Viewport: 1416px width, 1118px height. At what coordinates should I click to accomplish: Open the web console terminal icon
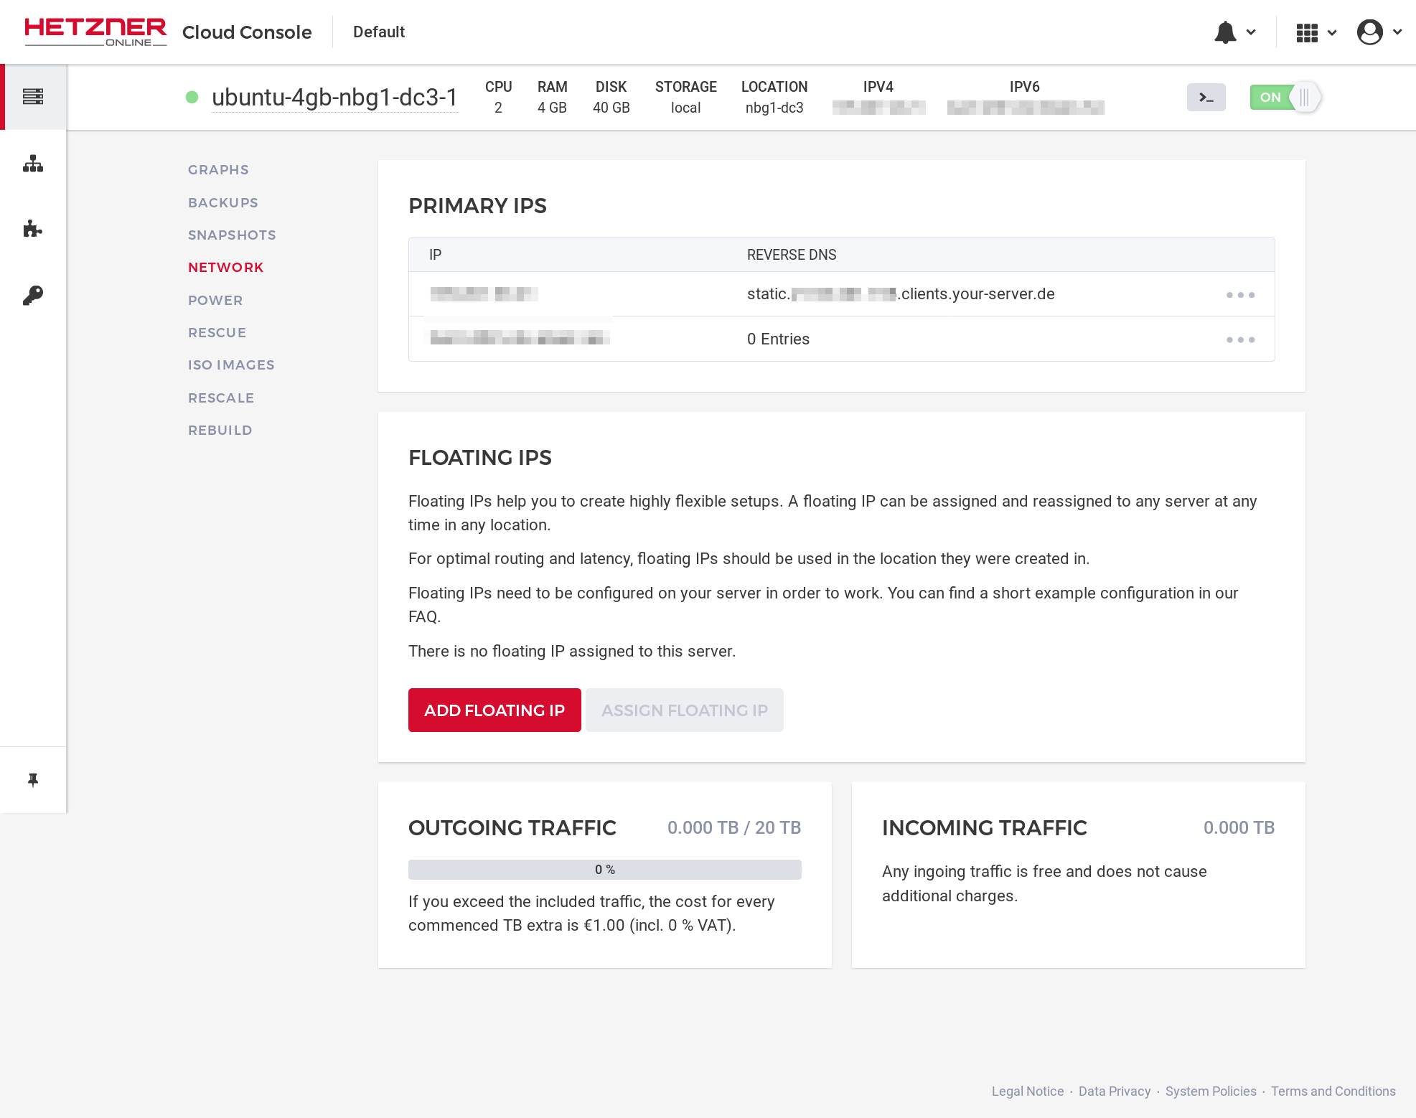[1206, 97]
